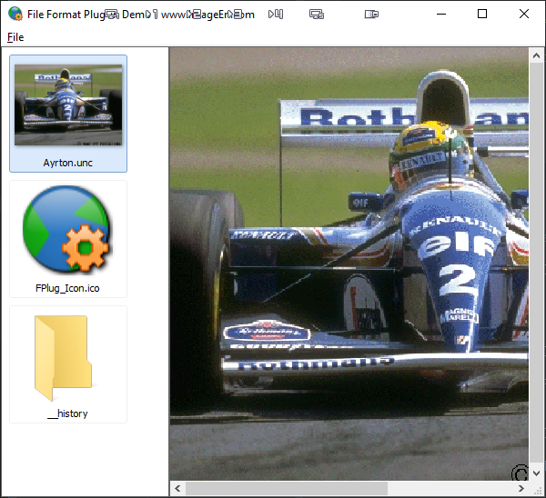Click the rightmost overlay icon, left of Minimize
546x498 pixels.
[x=371, y=14]
